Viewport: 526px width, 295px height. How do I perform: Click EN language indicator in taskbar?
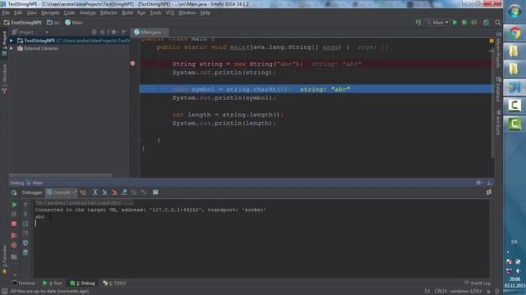(514, 242)
